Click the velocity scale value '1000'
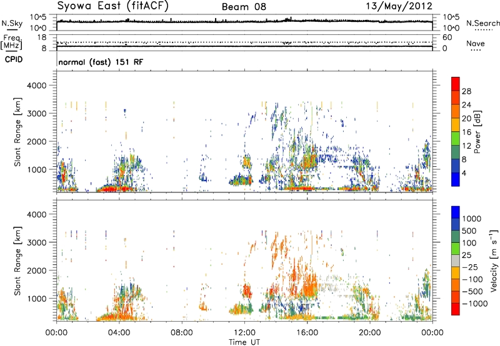The width and height of the screenshot is (500, 346). [471, 219]
